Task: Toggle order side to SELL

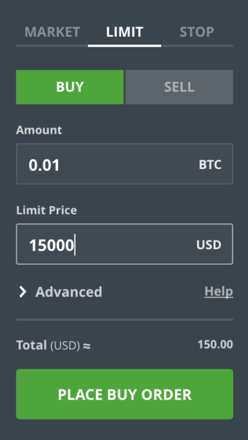Action: click(x=179, y=87)
